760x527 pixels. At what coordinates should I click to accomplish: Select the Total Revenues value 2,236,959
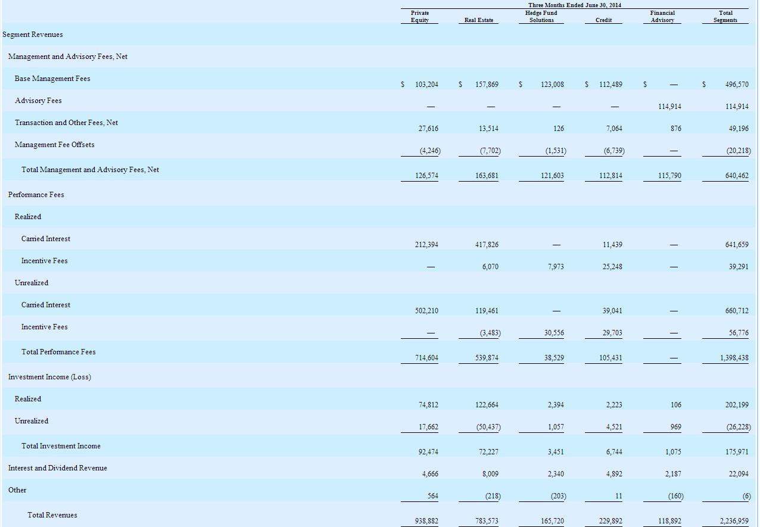[x=734, y=520]
